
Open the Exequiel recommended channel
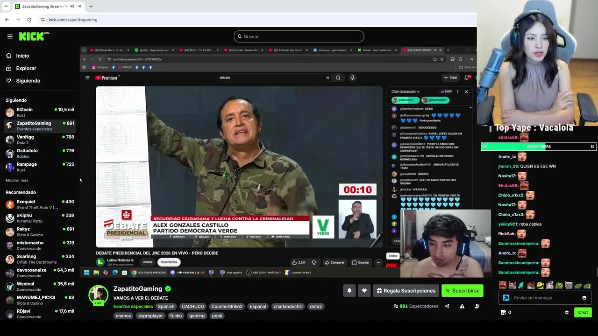[40, 204]
